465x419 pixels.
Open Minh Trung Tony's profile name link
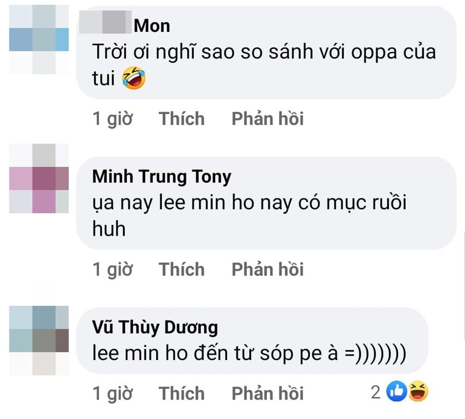(x=162, y=177)
